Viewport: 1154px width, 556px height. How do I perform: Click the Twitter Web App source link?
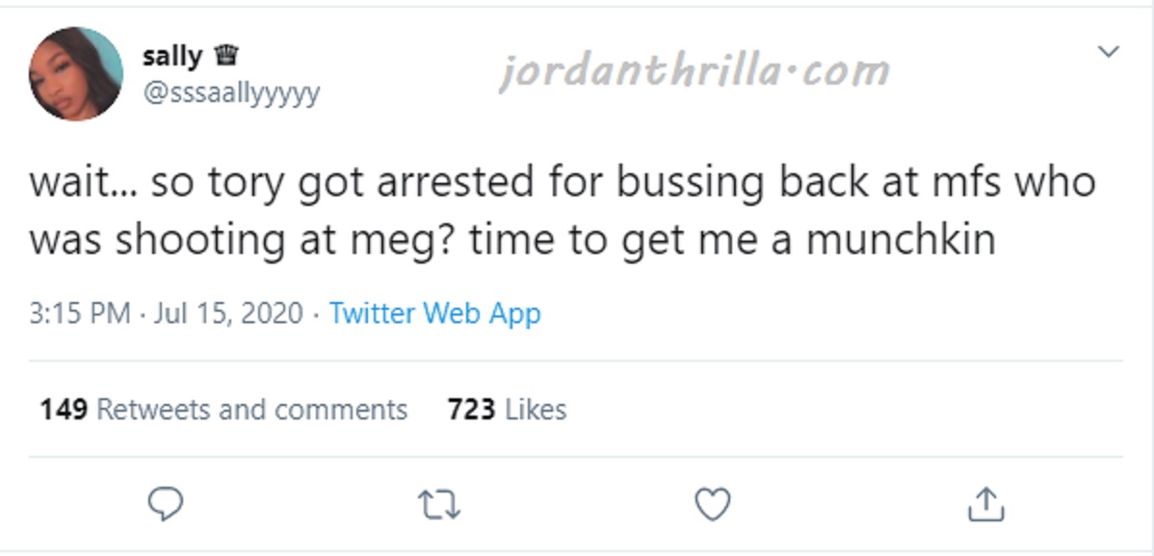click(435, 314)
